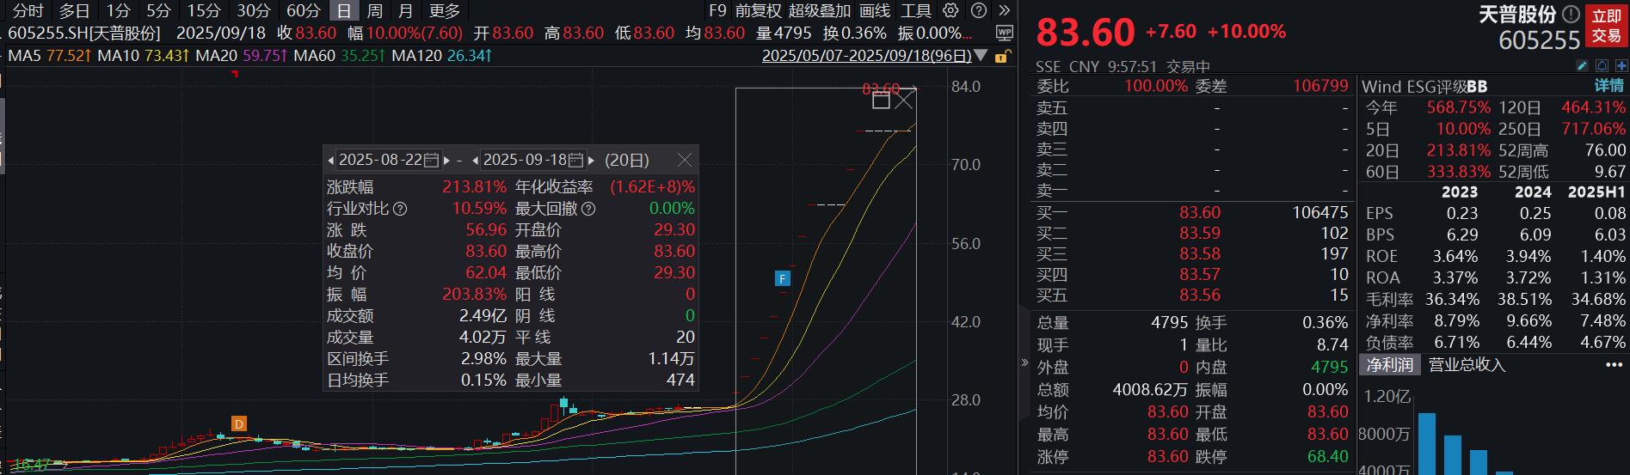Add stock to watchlist plus icon
Image resolution: width=1630 pixels, height=475 pixels.
click(x=1621, y=65)
